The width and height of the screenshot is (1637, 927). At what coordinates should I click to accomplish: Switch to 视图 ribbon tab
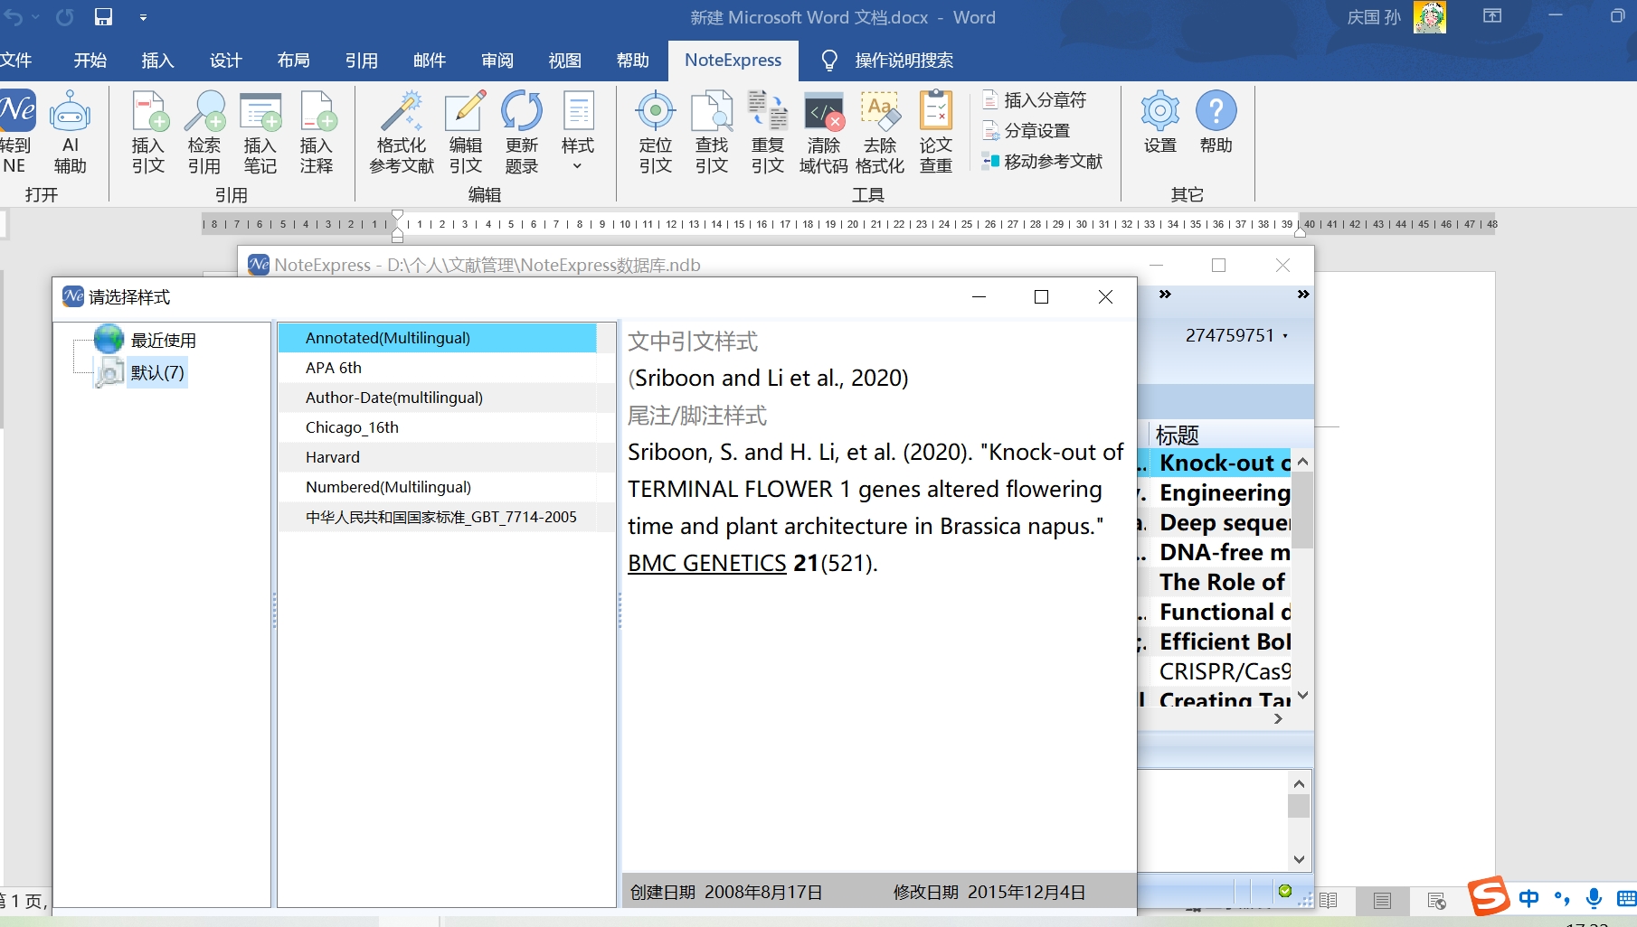tap(565, 61)
